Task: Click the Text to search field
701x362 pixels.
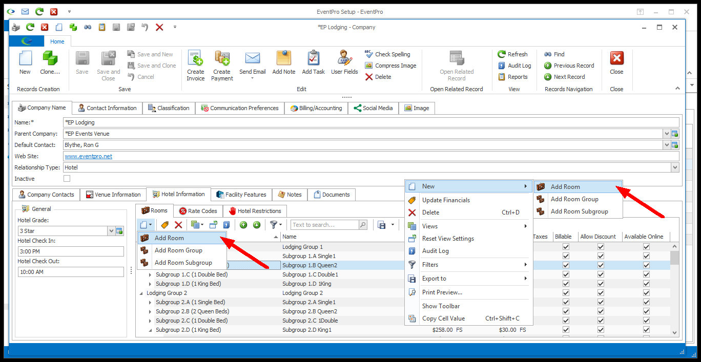Action: [x=325, y=225]
